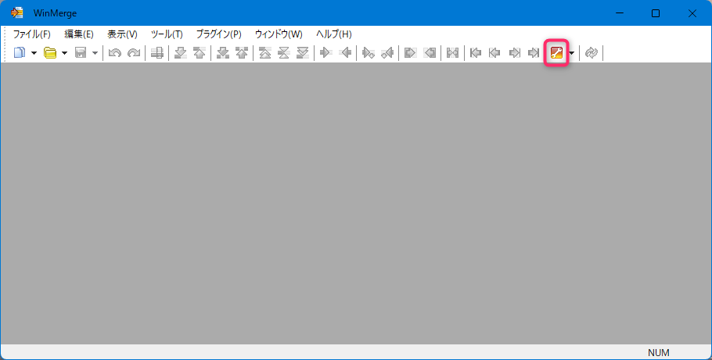Open the プラグイン(P) menu
Viewport: 712px width, 360px height.
(219, 34)
